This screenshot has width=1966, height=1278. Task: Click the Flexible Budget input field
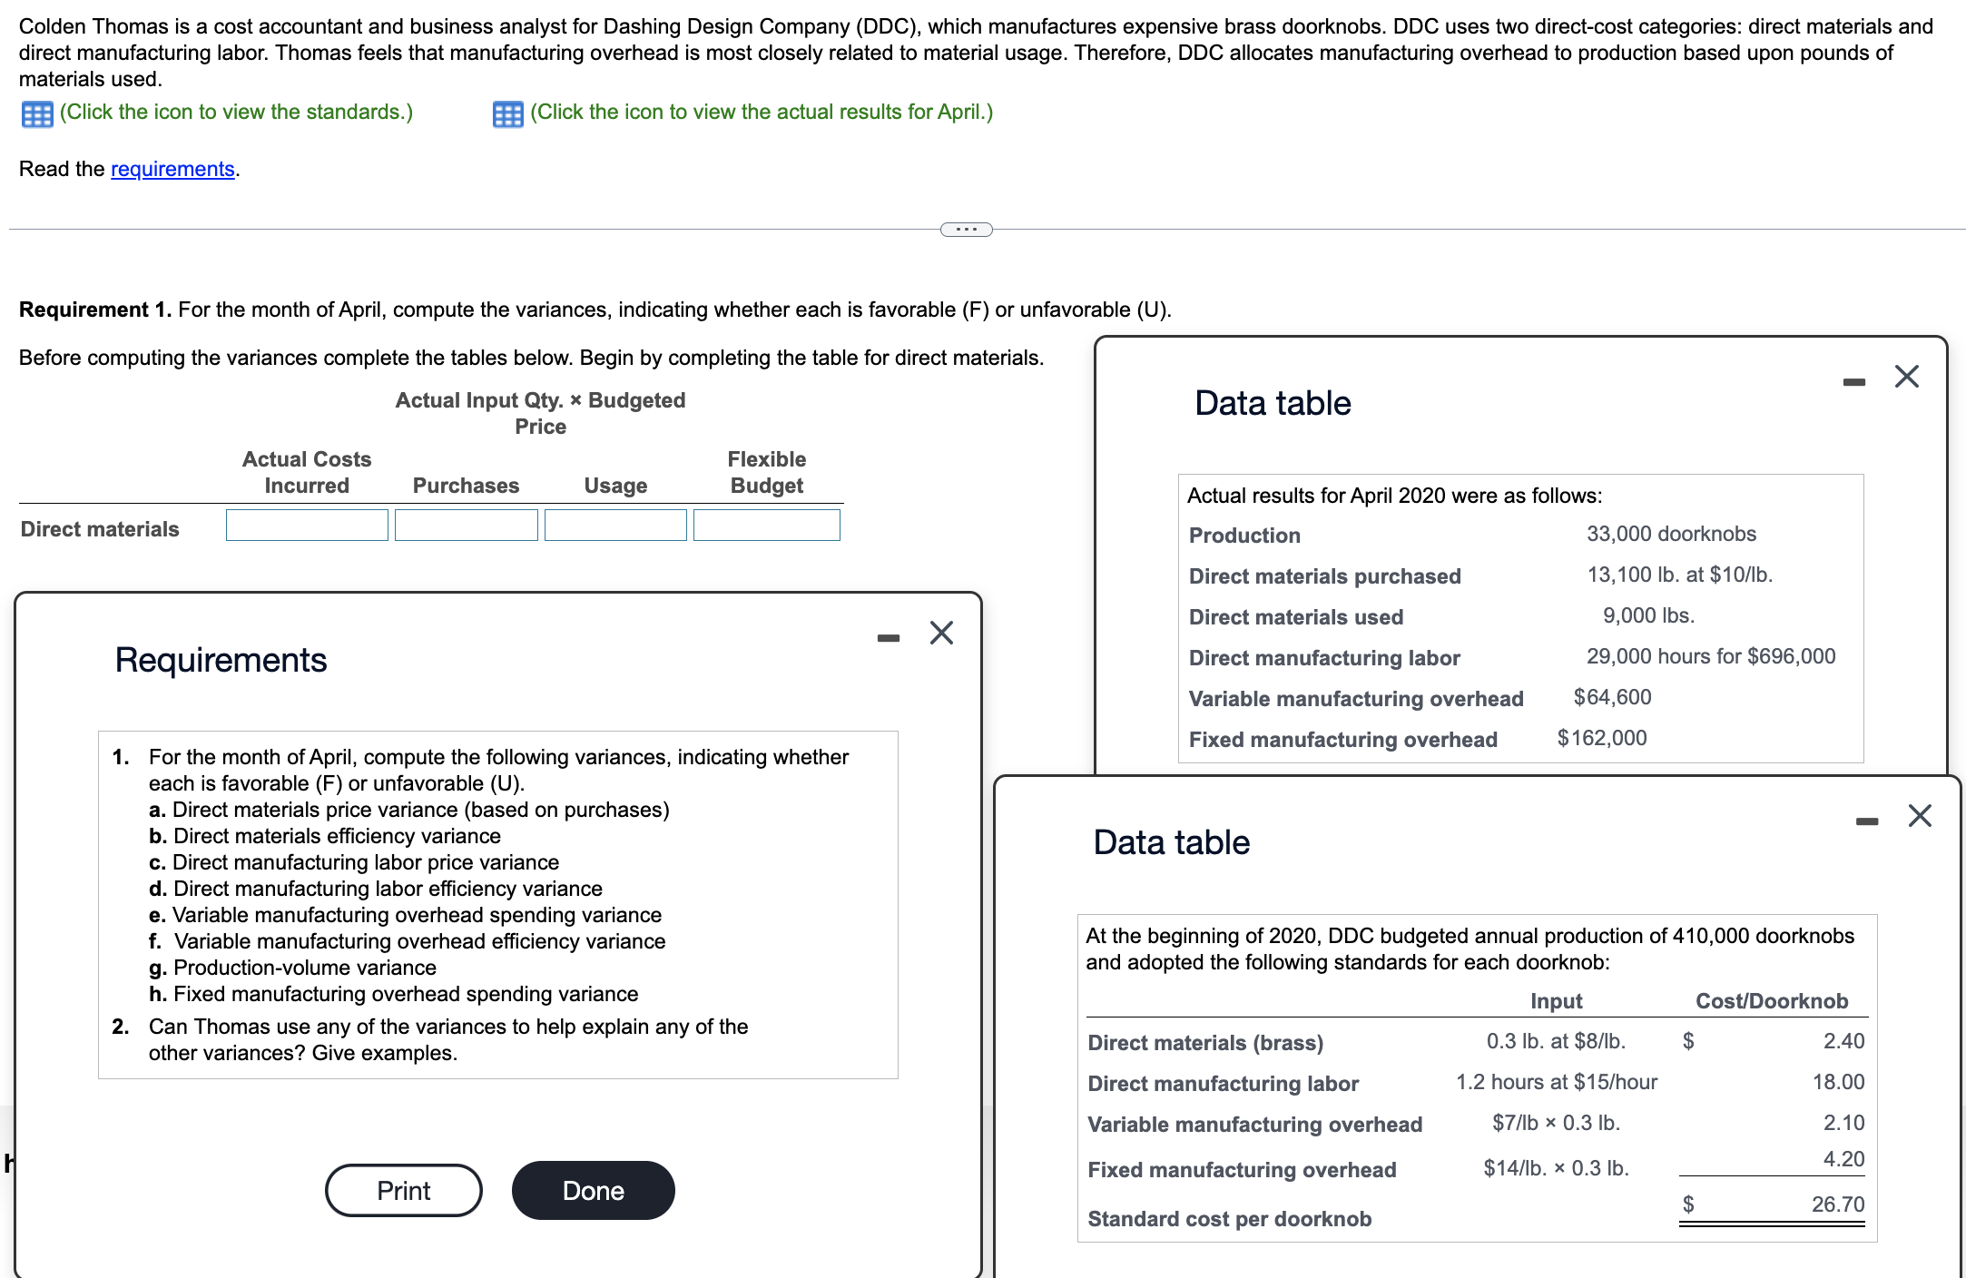click(x=766, y=525)
